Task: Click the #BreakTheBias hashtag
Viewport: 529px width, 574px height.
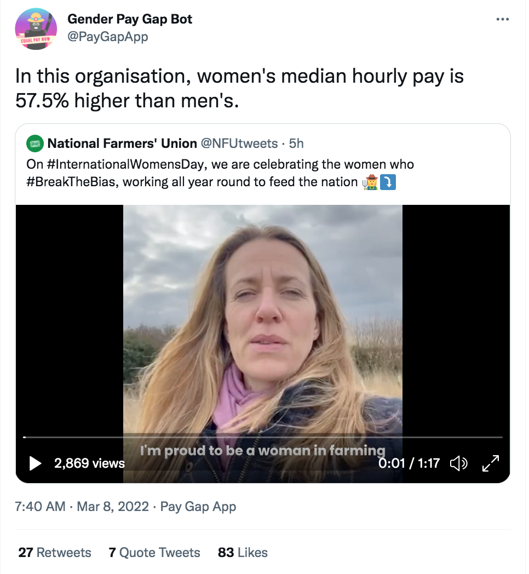Action: point(71,182)
